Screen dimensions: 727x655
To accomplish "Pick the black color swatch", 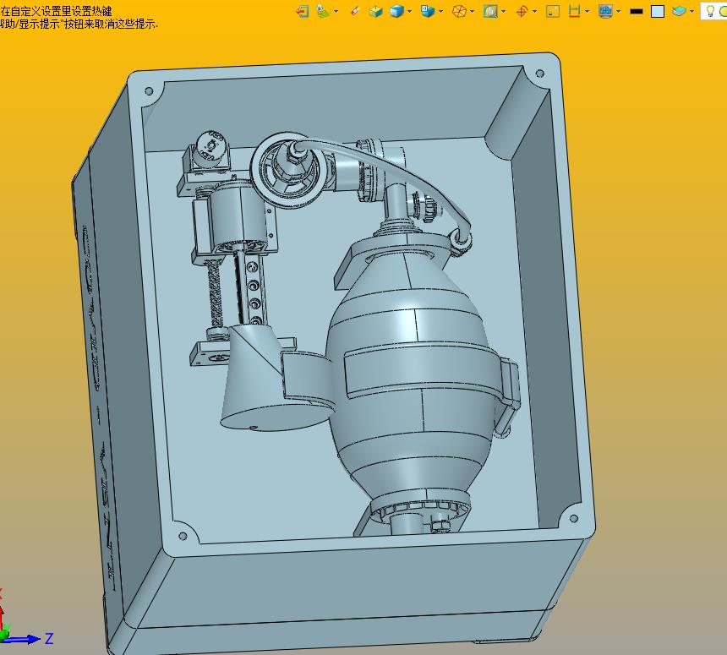I will (637, 12).
